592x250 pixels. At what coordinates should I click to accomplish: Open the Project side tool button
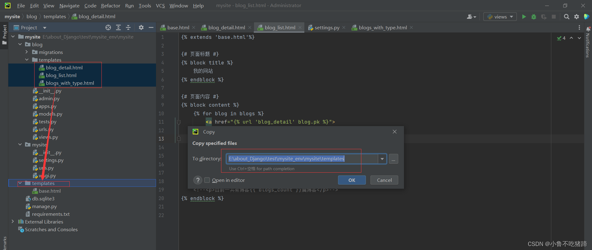[4, 35]
